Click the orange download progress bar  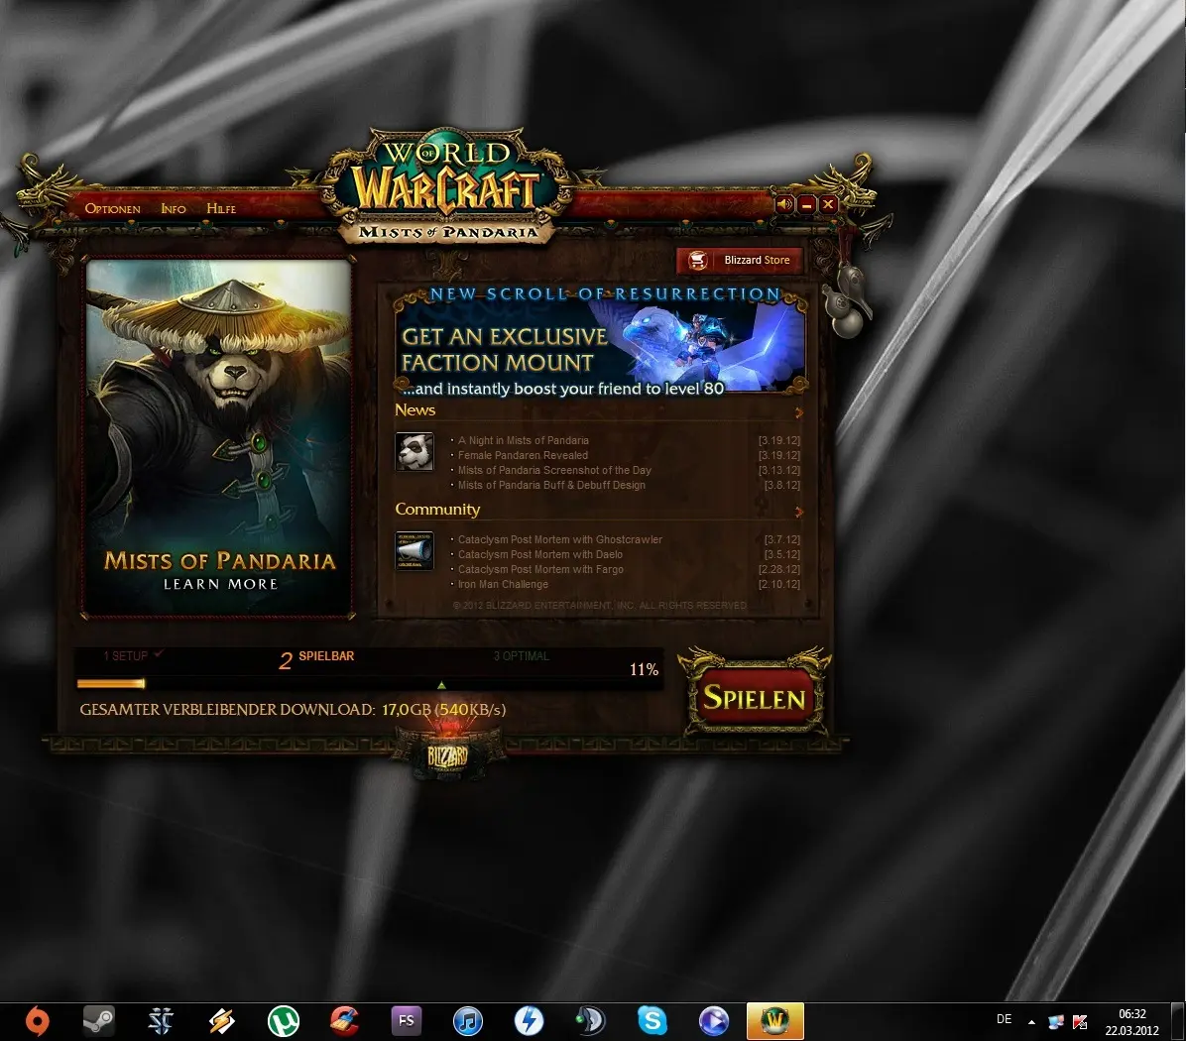(x=110, y=684)
